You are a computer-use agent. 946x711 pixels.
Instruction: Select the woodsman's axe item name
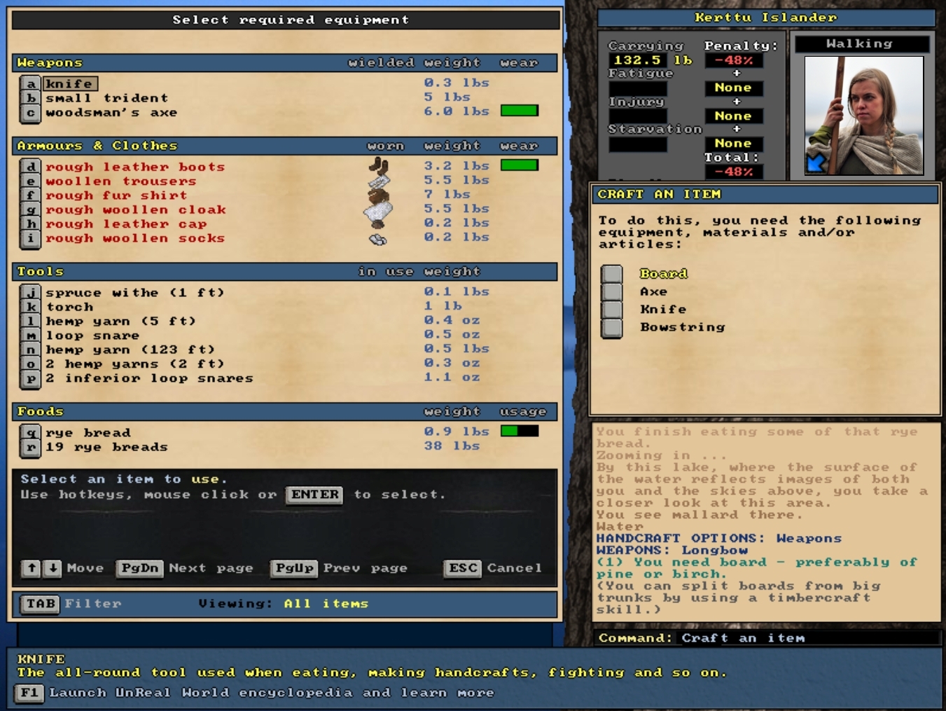click(x=111, y=113)
